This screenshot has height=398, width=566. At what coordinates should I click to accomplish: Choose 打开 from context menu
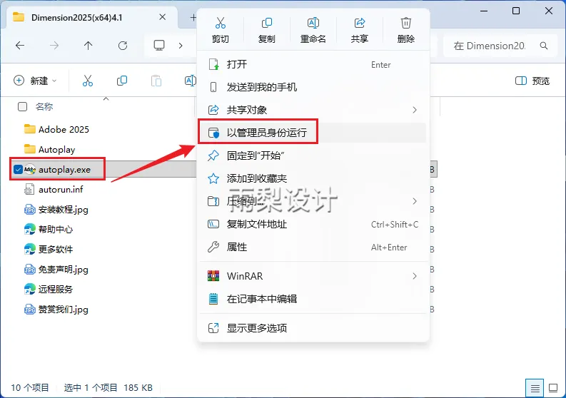point(313,65)
